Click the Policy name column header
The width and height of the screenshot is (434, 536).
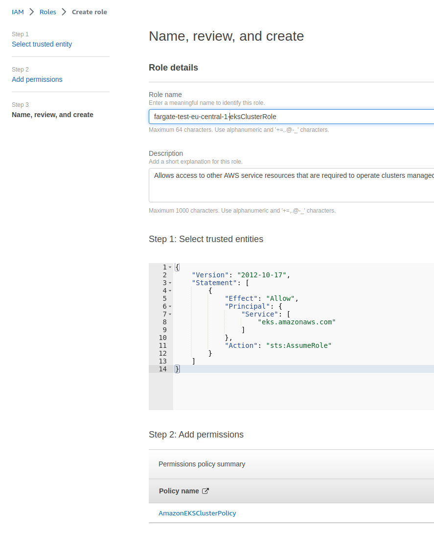point(179,491)
